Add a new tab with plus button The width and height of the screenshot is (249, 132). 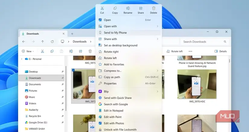[72, 34]
